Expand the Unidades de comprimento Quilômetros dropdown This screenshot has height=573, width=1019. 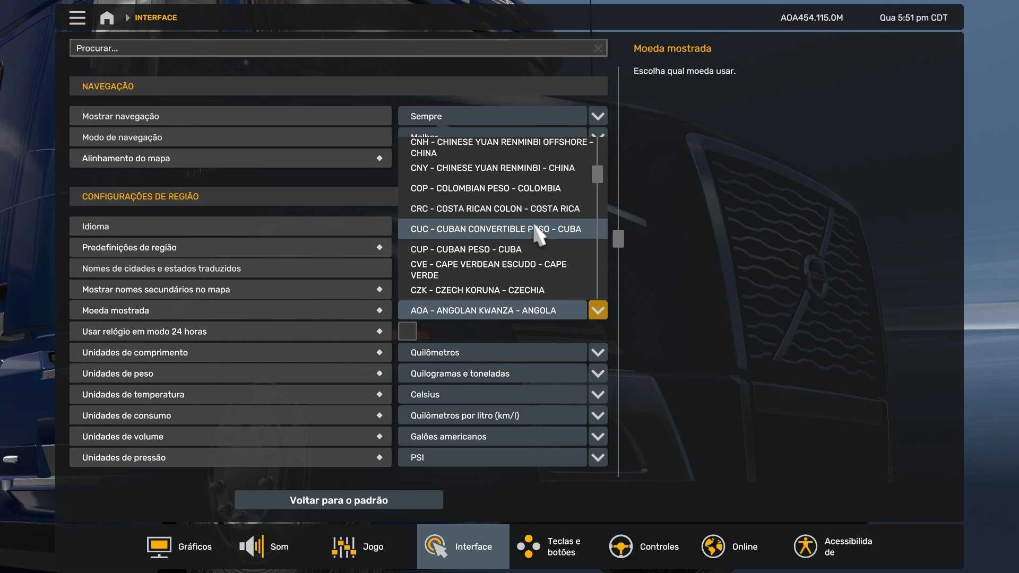(598, 353)
